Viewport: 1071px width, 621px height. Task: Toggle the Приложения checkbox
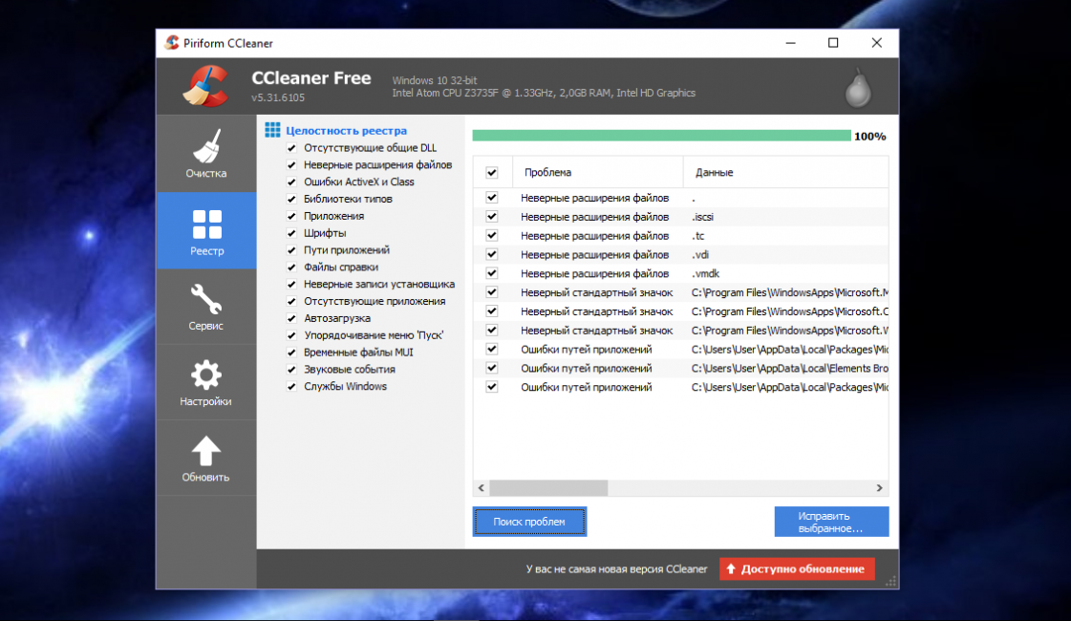point(291,217)
